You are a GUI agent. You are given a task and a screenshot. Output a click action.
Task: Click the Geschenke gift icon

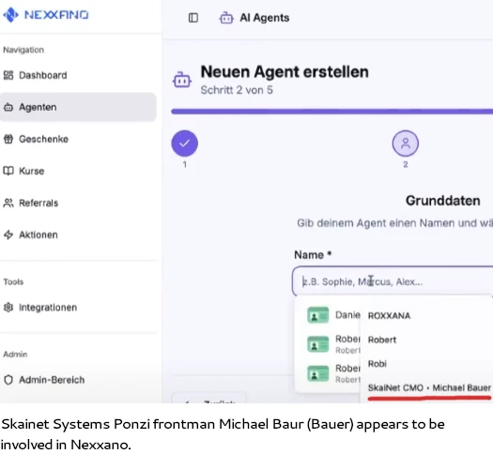tap(8, 139)
